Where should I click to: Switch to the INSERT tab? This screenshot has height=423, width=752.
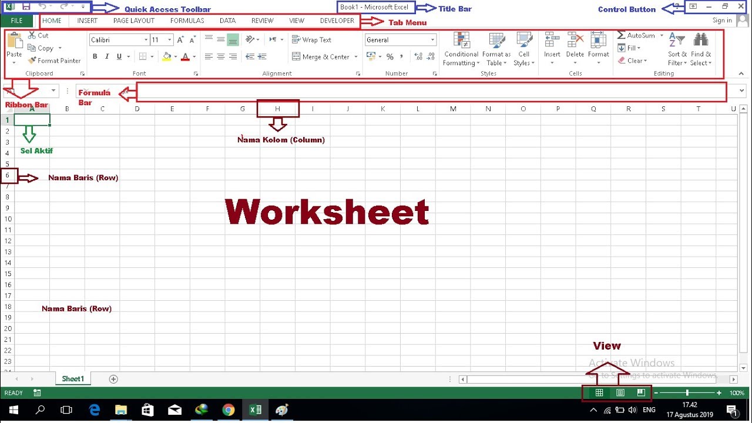pos(88,21)
